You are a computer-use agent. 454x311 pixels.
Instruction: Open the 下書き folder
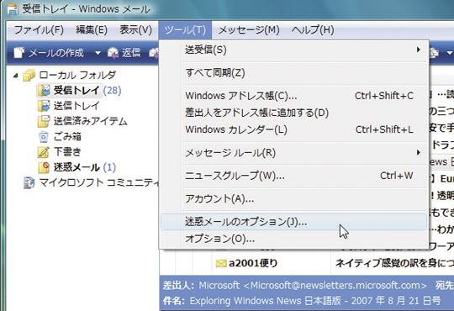click(67, 152)
